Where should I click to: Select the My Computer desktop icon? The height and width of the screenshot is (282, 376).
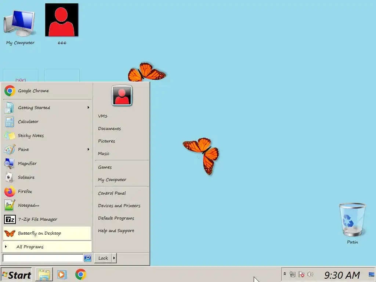20,27
